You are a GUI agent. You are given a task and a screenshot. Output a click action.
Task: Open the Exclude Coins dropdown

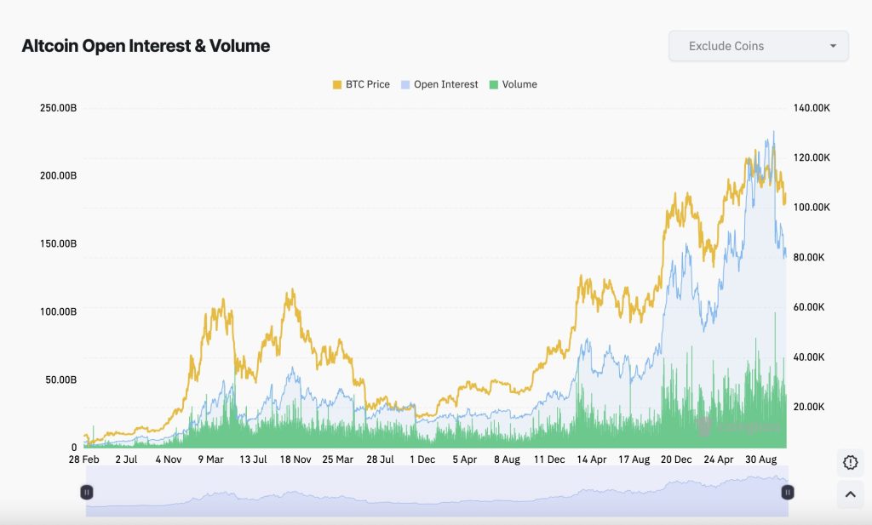tap(758, 46)
